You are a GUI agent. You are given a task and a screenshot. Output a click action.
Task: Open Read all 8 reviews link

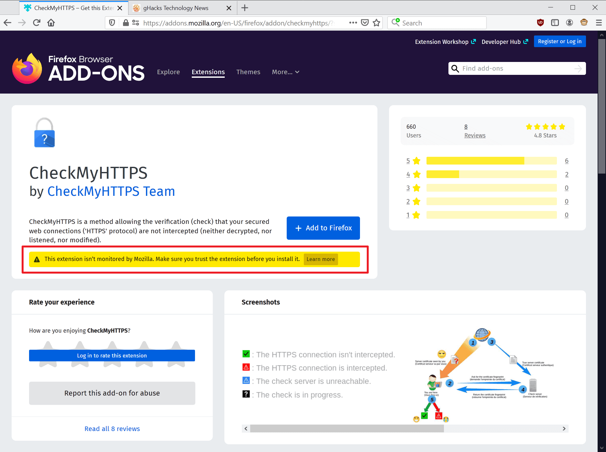[x=112, y=429]
